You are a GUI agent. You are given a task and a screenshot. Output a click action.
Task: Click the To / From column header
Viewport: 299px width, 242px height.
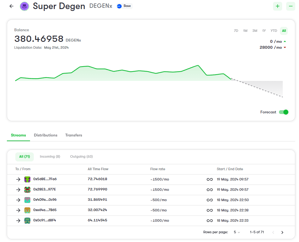coord(23,169)
